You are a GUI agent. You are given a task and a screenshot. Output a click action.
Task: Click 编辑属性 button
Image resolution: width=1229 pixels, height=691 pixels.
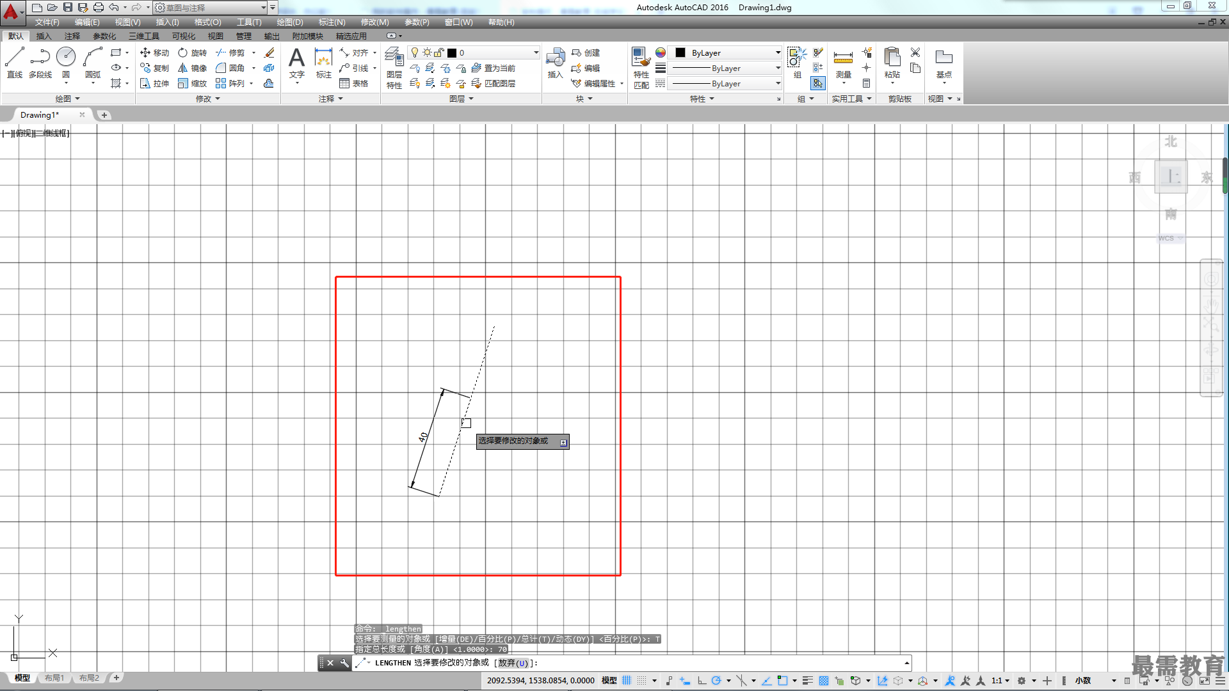click(593, 83)
